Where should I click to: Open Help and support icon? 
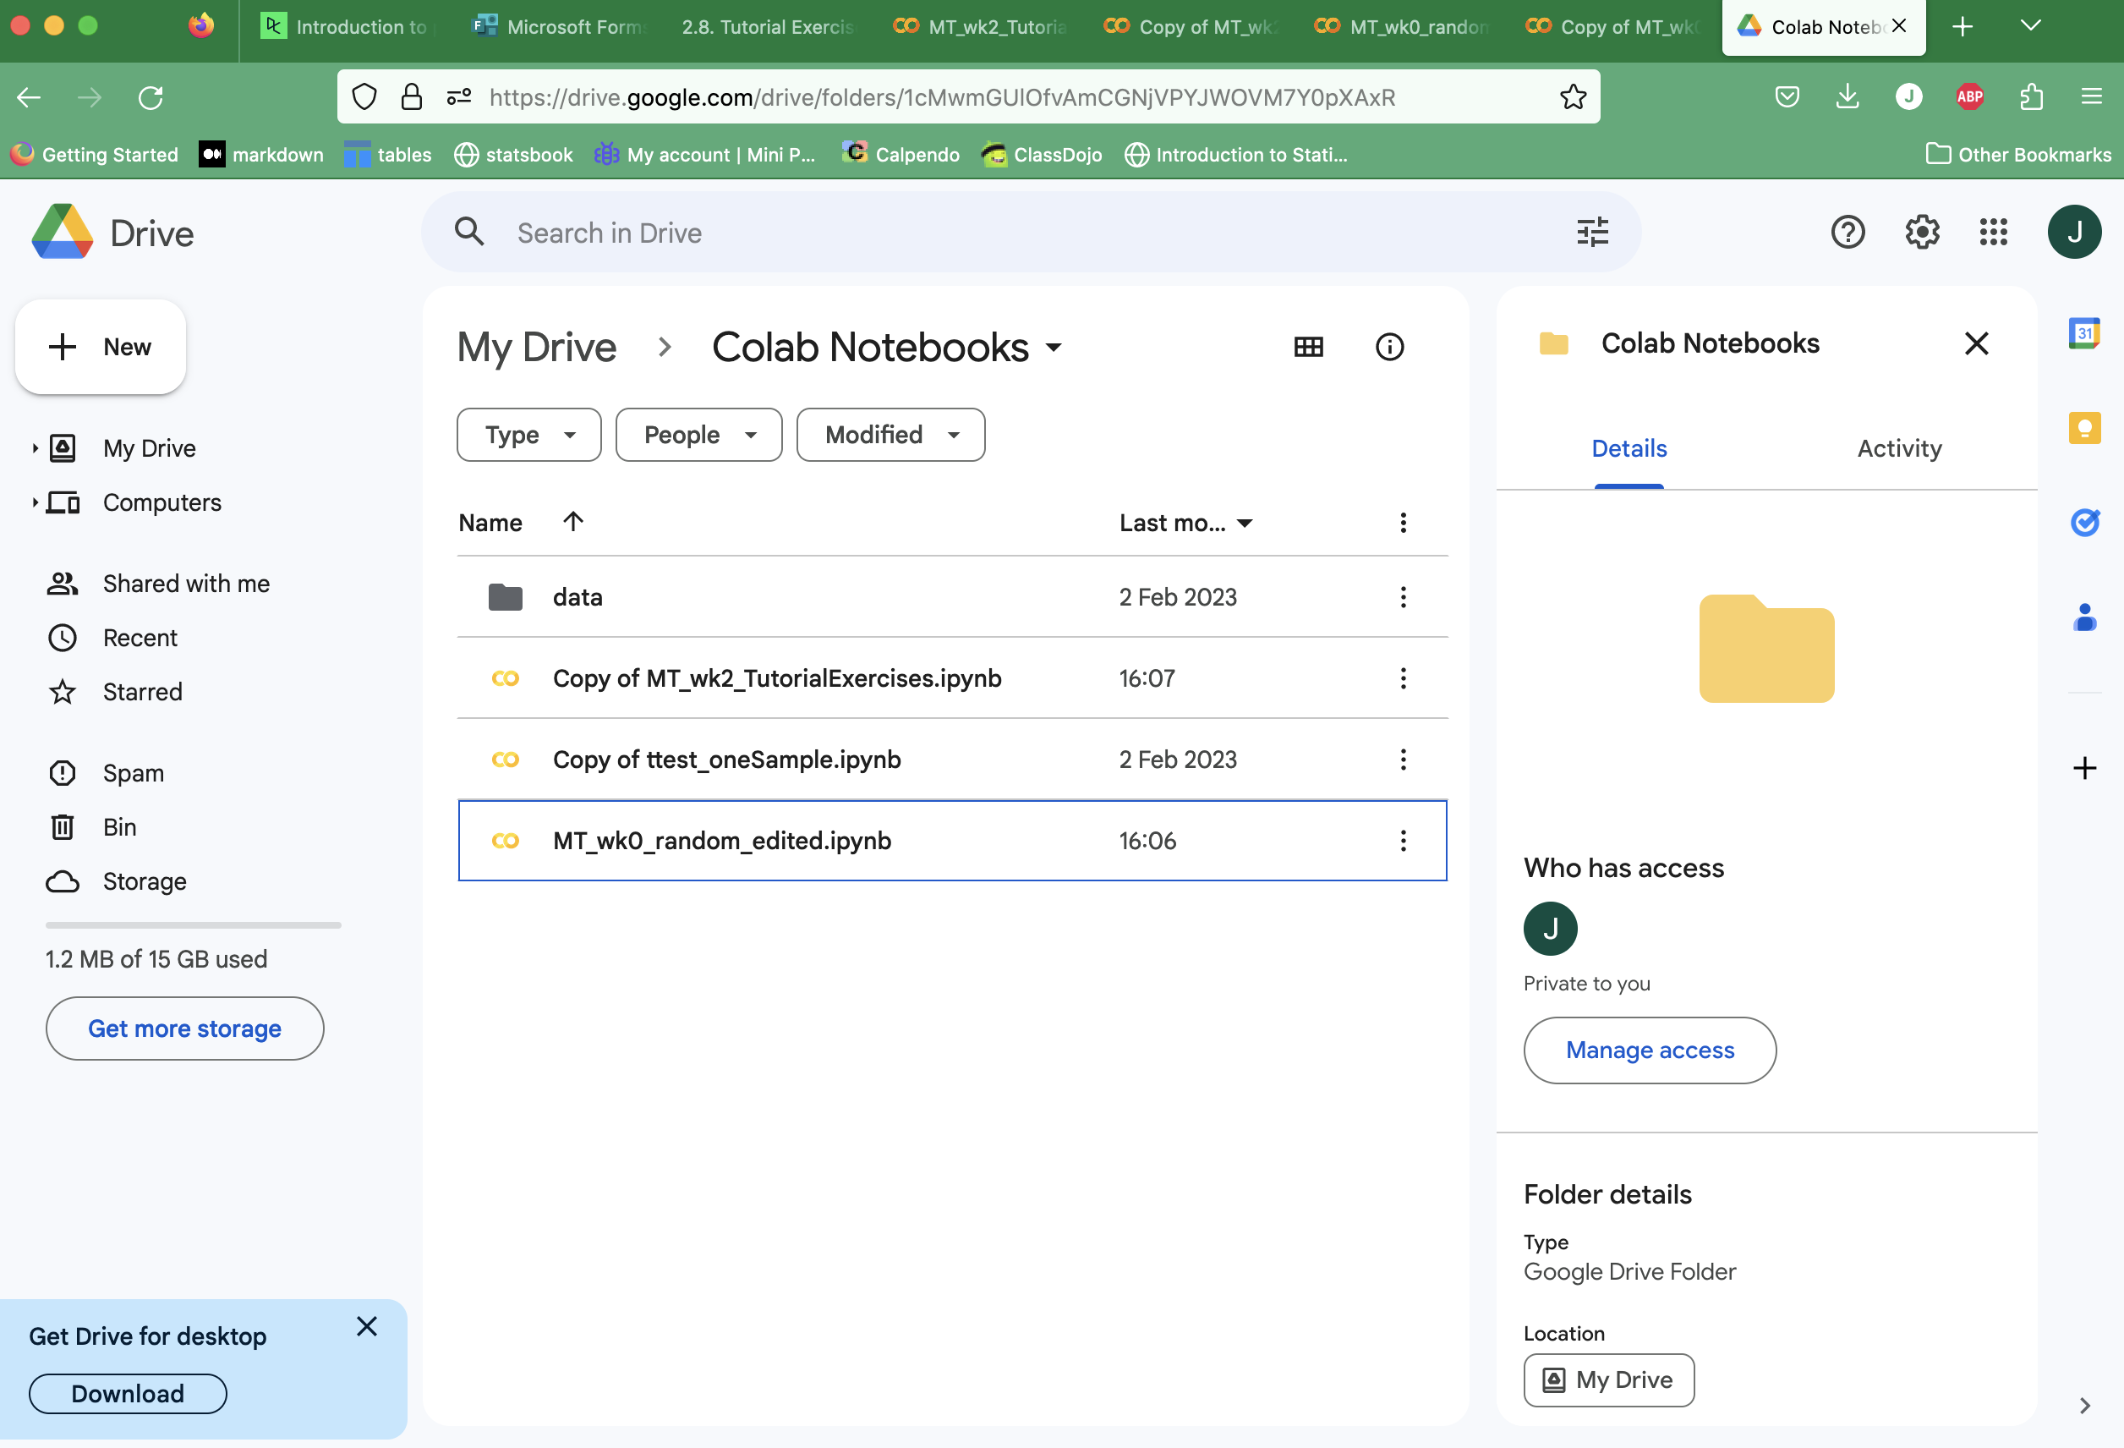[x=1847, y=233]
